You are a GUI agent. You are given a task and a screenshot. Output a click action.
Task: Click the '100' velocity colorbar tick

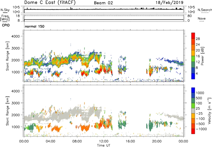pyautogui.click(x=199, y=103)
